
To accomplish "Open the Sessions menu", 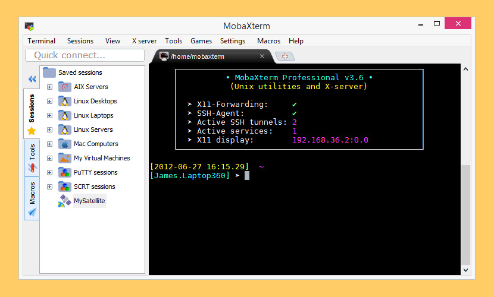I will [x=80, y=41].
